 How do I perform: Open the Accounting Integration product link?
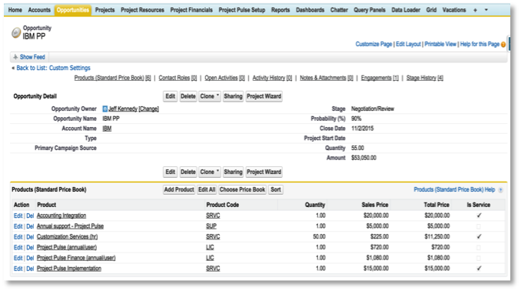coord(61,216)
